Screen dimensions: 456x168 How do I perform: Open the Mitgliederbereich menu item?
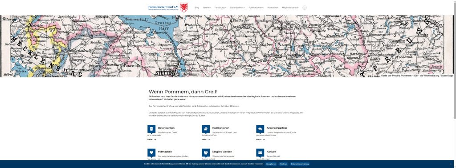[x=290, y=8]
